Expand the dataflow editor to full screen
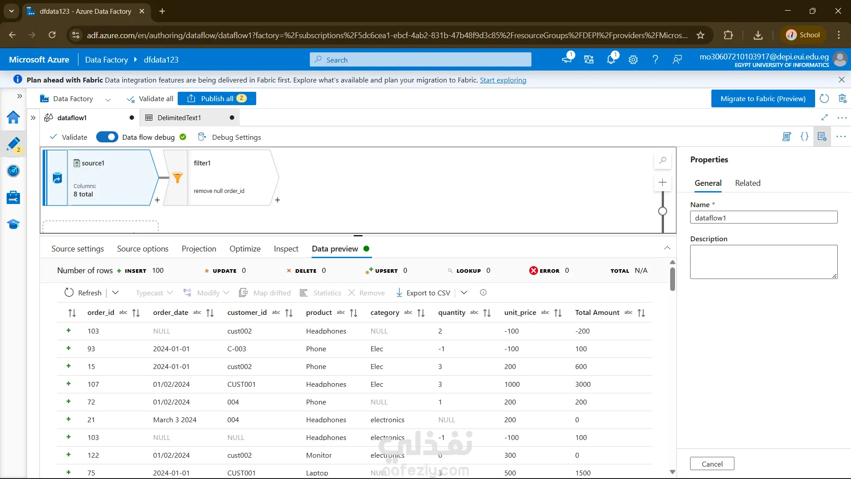851x479 pixels. pos(824,118)
